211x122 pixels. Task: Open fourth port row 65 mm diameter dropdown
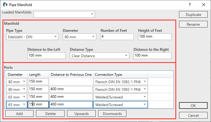point(17,105)
